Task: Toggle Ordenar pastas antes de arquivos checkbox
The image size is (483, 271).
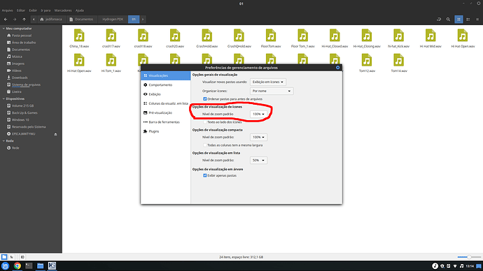Action: tap(205, 99)
